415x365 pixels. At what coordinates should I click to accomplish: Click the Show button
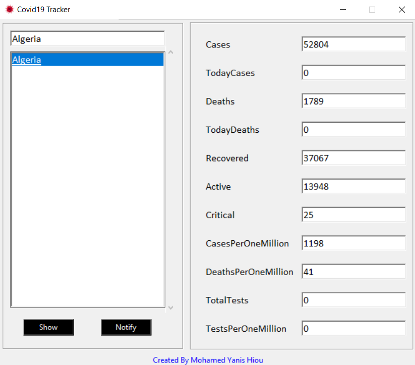pyautogui.click(x=48, y=327)
